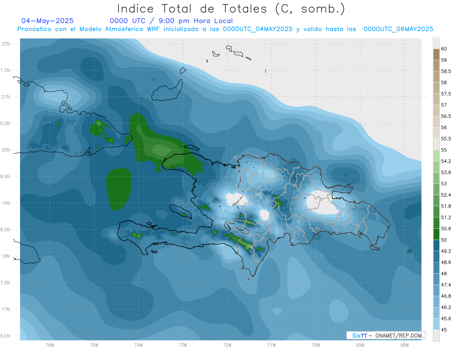Click the lightest blue swatch between 45 and 45.6
Viewport: 454px width, 350px height.
[x=436, y=324]
